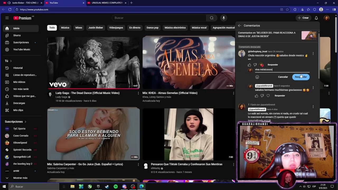The height and width of the screenshot is (190, 338).
Task: Open options for pinned comment
Action: pos(313,107)
